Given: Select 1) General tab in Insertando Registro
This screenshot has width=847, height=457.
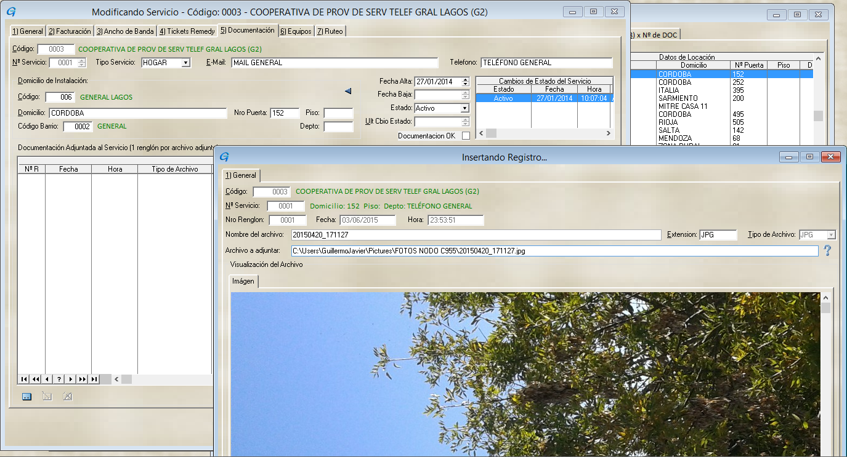Looking at the screenshot, I should pyautogui.click(x=241, y=175).
